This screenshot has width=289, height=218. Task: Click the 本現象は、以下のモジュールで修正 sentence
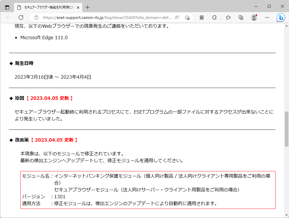pos(73,154)
